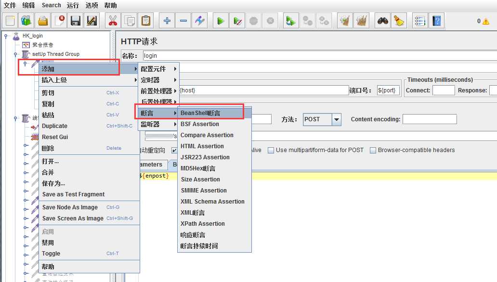Open Search with binoculars icon
This screenshot has height=282, width=497.
pos(382,21)
